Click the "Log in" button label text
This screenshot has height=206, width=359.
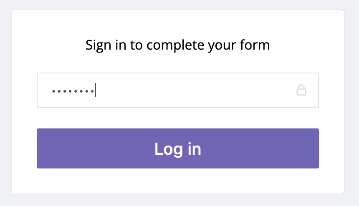(177, 149)
